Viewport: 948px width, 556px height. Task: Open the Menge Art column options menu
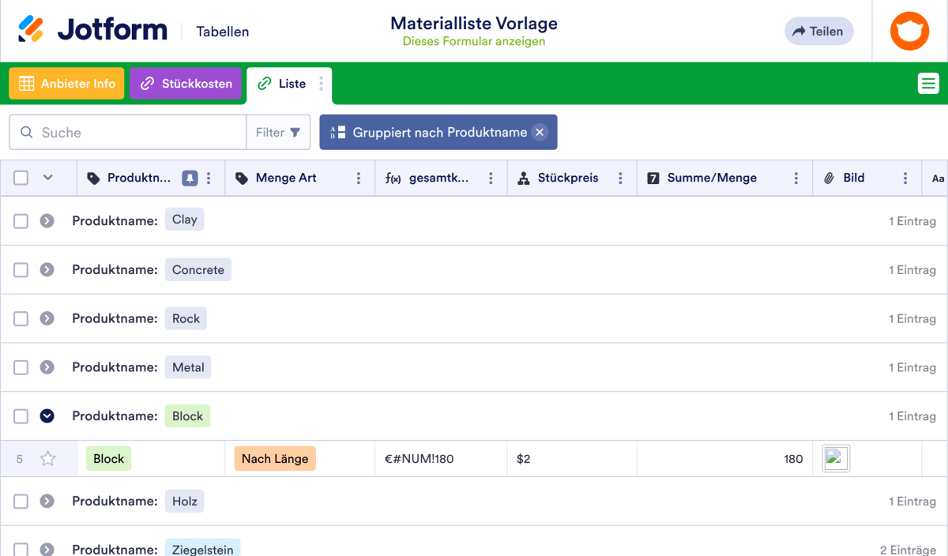[x=359, y=178]
